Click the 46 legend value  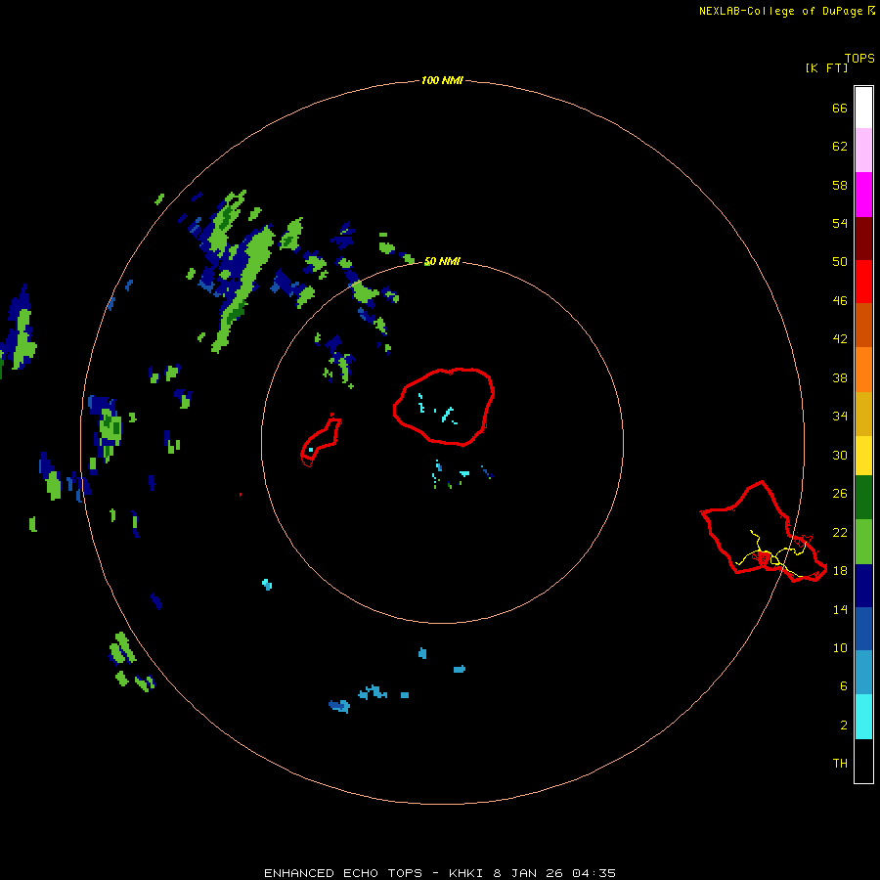pyautogui.click(x=840, y=300)
